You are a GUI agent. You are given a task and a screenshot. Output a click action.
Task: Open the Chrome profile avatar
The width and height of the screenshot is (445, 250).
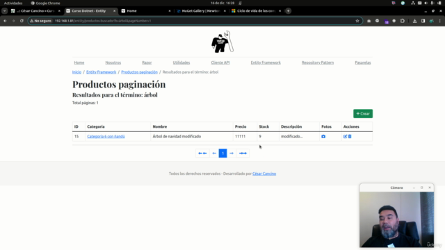pyautogui.click(x=431, y=21)
